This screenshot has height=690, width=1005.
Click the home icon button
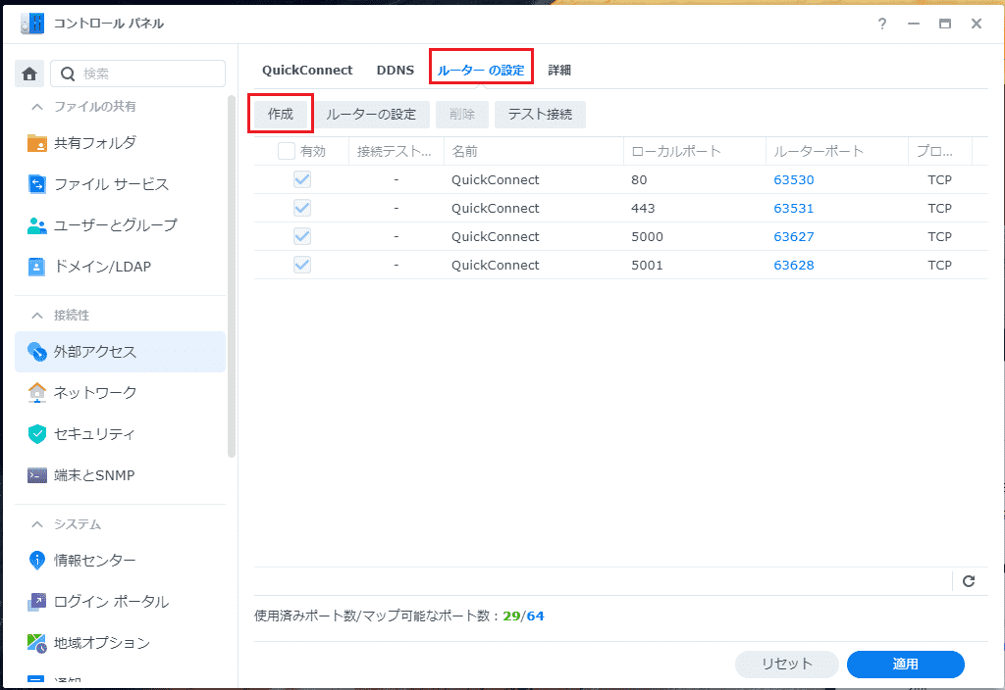pos(29,74)
